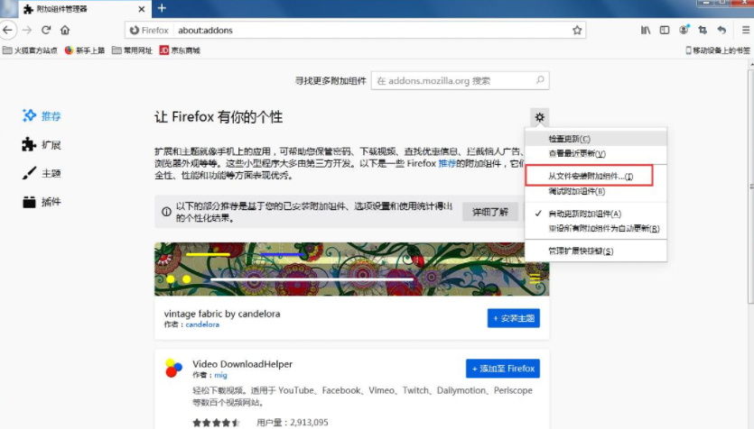Select the 插件 sidebar category

(x=42, y=202)
